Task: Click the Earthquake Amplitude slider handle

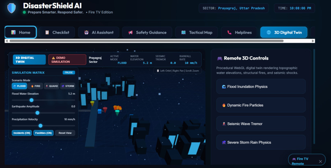Action: coord(37,113)
